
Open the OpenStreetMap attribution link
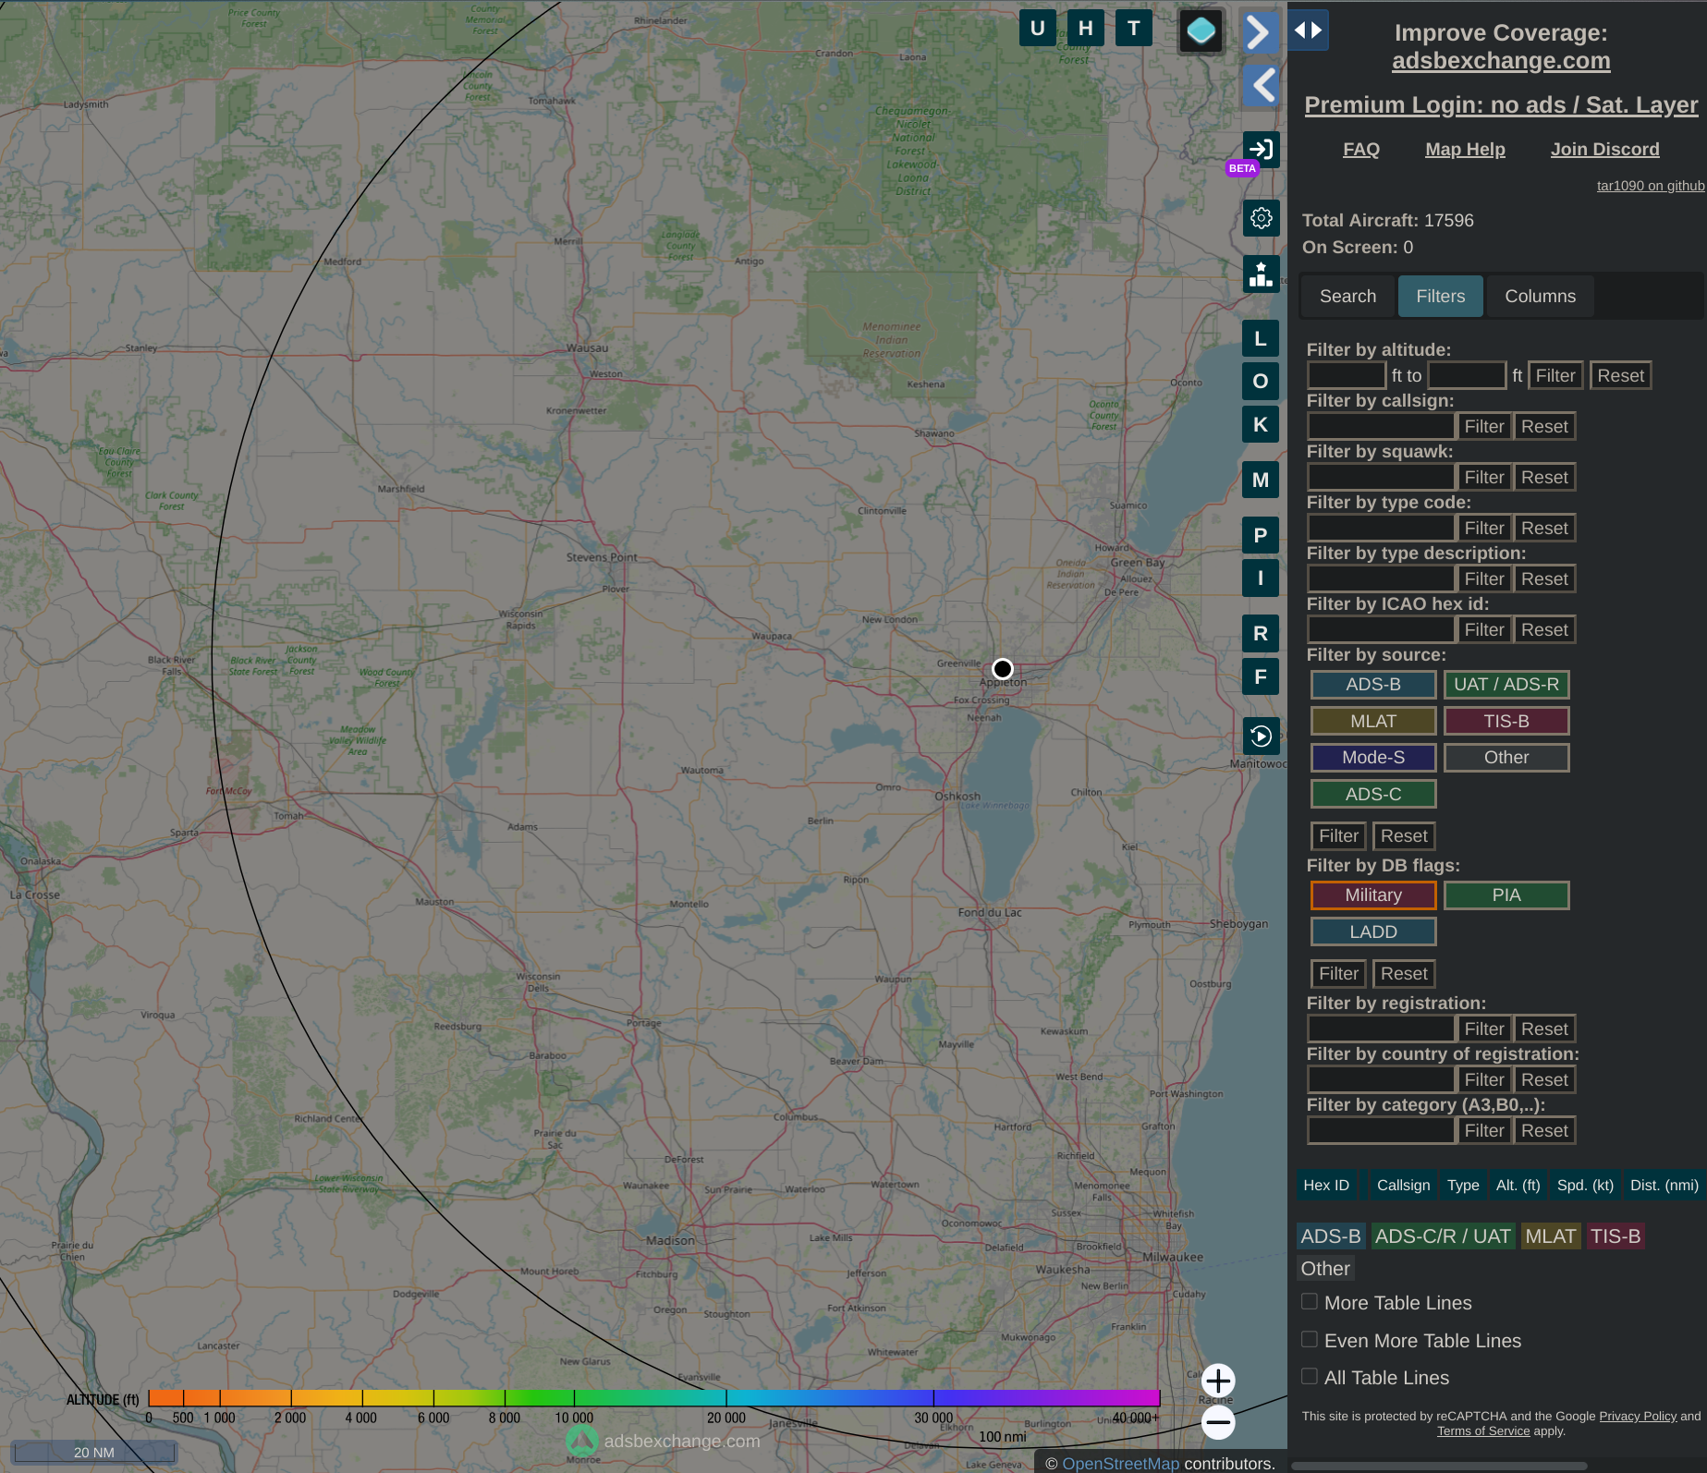[1120, 1463]
